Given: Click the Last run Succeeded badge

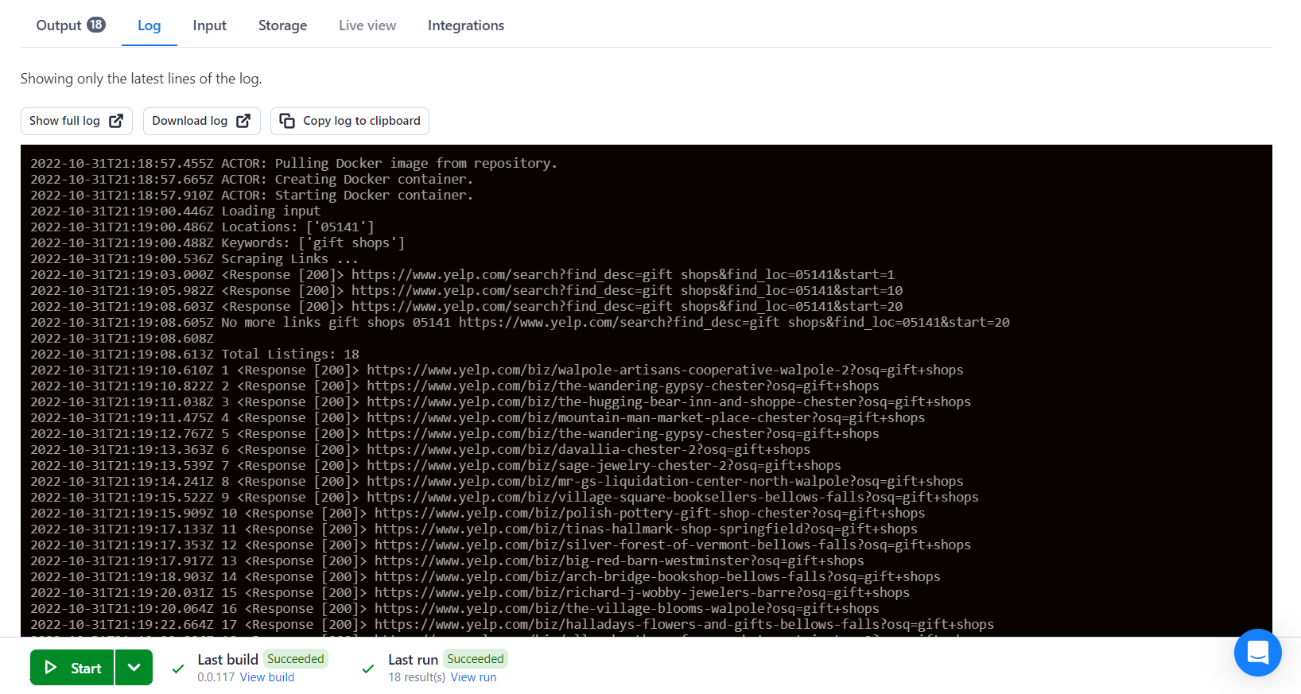Looking at the screenshot, I should click(x=476, y=659).
